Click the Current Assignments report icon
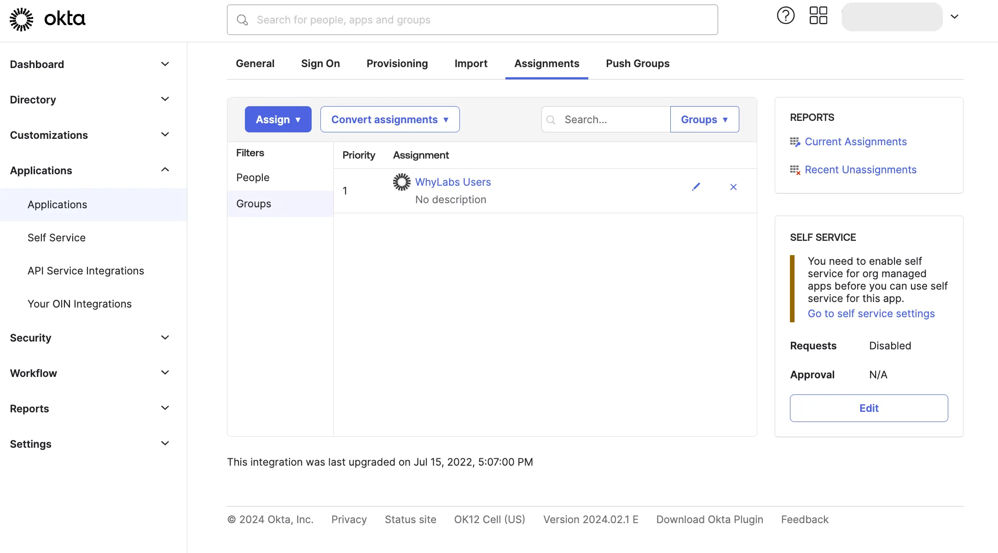998x553 pixels. [795, 142]
